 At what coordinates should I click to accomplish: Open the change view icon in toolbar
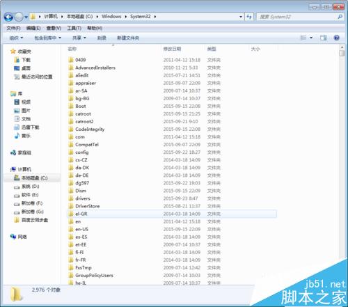pos(303,38)
